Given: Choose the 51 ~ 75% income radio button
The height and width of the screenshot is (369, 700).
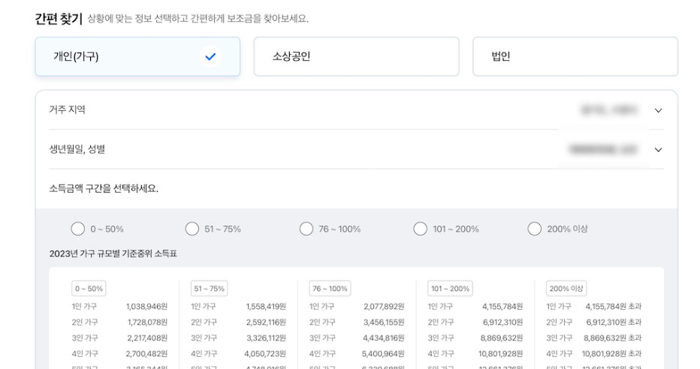Looking at the screenshot, I should (192, 229).
